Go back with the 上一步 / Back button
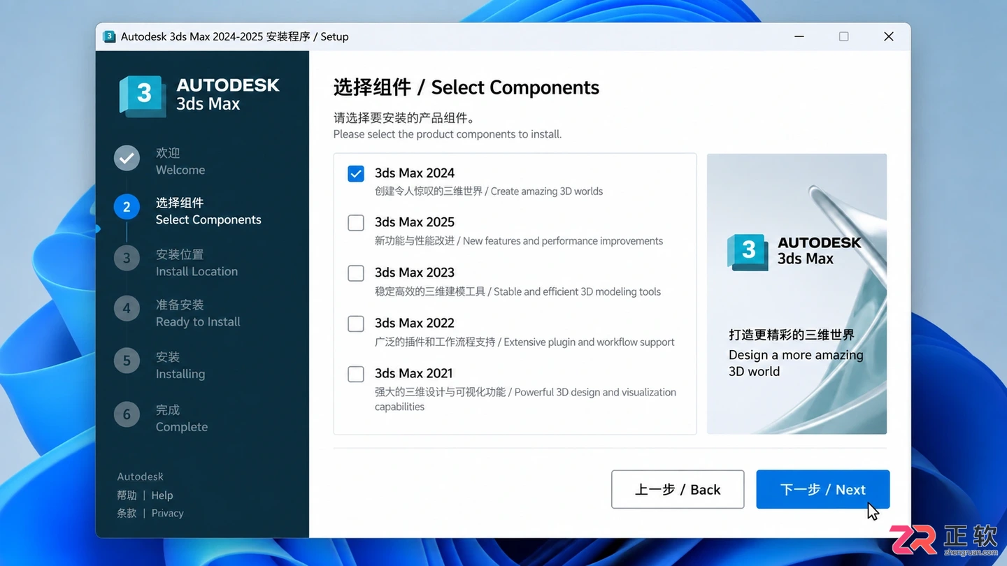 [x=678, y=489]
